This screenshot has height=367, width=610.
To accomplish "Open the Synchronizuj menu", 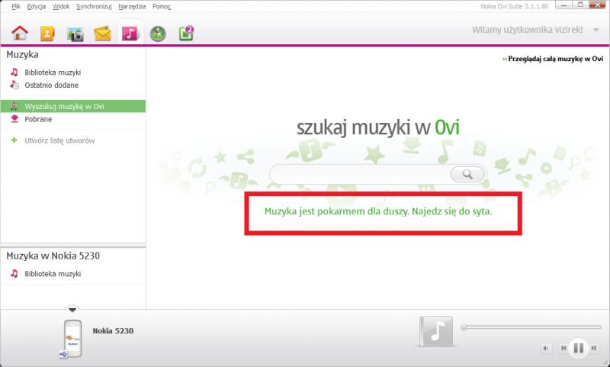I will [94, 6].
